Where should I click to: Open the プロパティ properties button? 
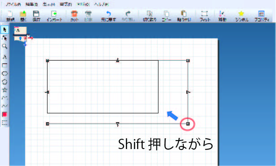262,16
